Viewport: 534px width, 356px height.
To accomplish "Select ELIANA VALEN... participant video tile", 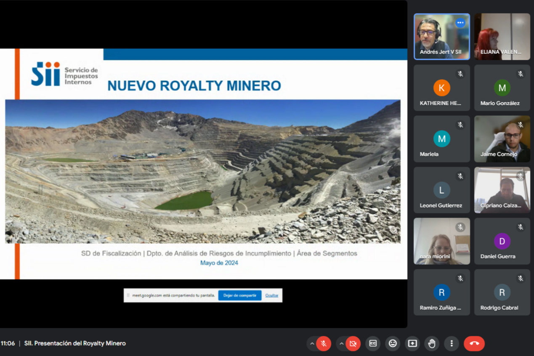I will click(502, 37).
